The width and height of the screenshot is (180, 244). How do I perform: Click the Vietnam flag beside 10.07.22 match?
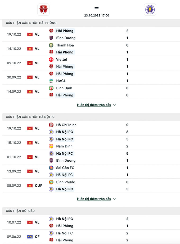click(30, 222)
